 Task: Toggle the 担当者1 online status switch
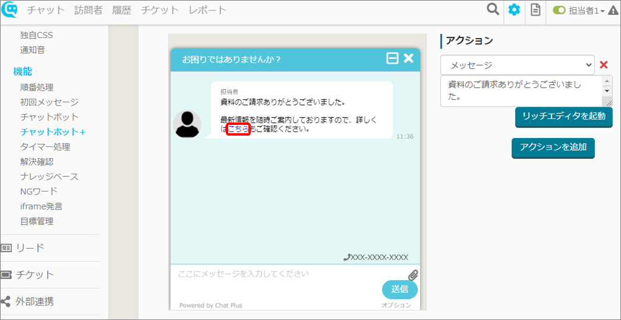(559, 11)
